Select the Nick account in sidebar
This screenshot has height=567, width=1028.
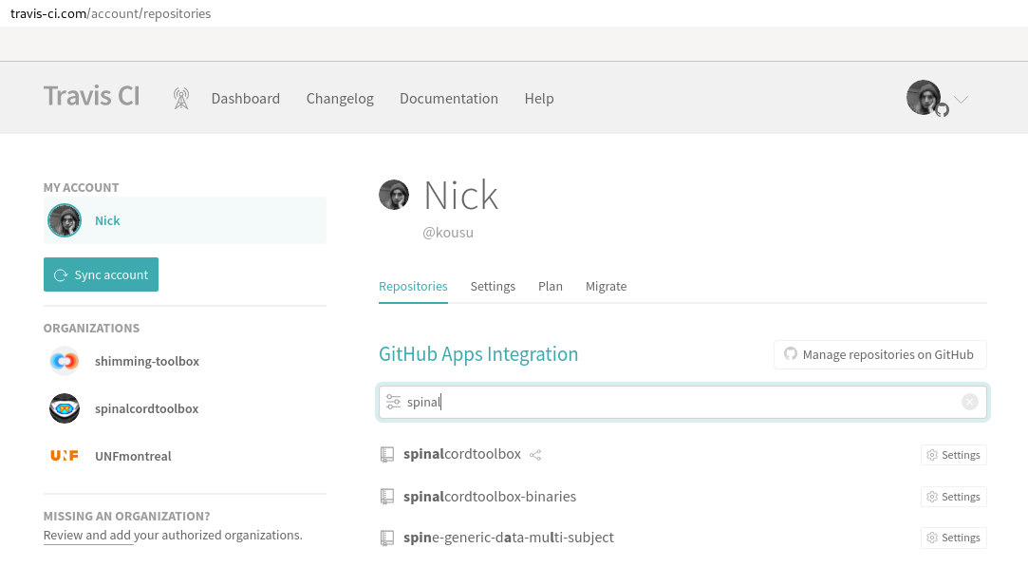pyautogui.click(x=185, y=220)
